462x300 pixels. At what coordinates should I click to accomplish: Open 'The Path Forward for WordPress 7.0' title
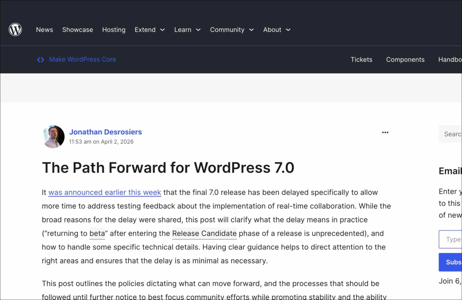[168, 168]
